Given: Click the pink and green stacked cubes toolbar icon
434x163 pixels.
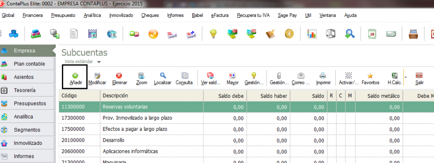Looking at the screenshot, I should click(x=36, y=34).
